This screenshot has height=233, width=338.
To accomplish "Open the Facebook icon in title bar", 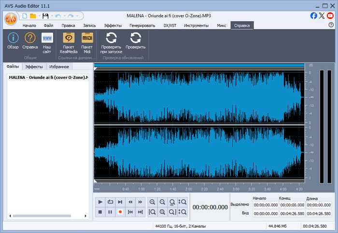I will (314, 15).
